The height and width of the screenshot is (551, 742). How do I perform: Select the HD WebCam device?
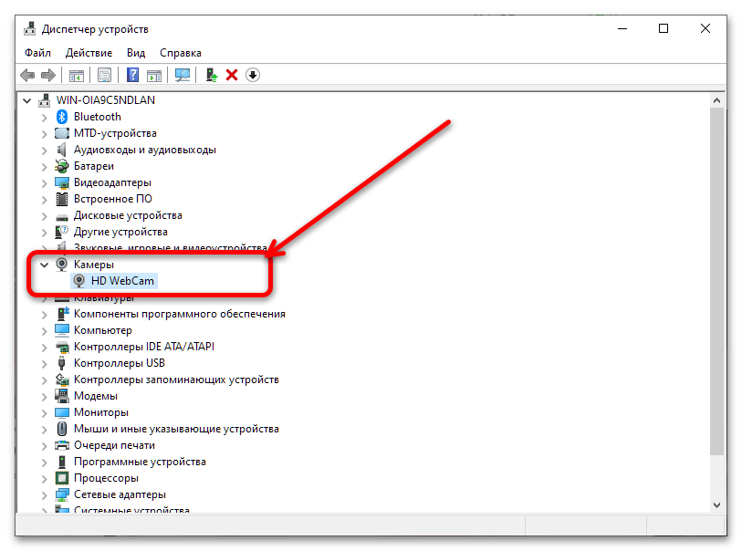click(x=123, y=281)
